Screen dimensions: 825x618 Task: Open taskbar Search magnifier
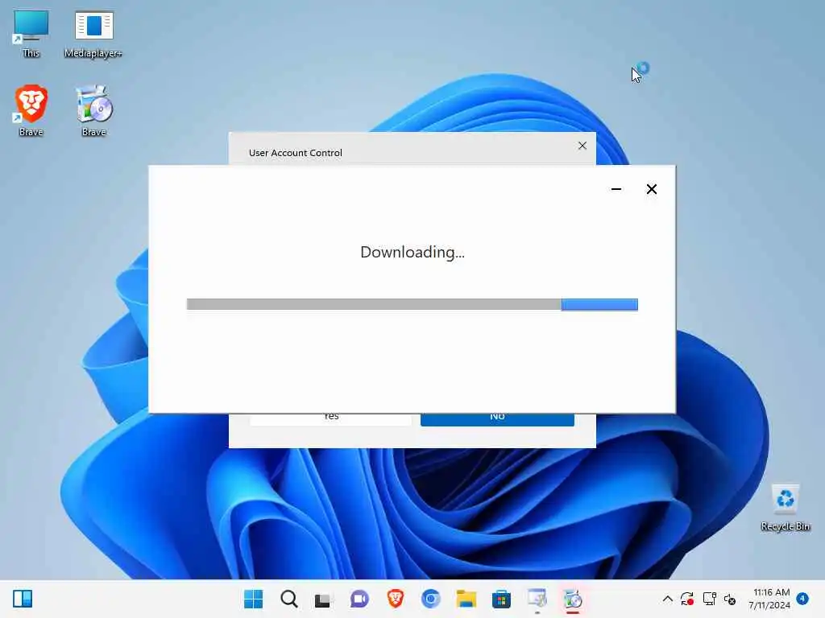289,599
